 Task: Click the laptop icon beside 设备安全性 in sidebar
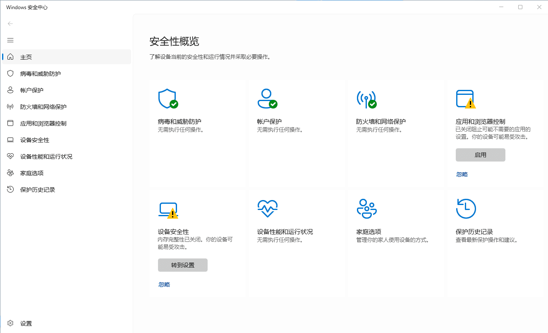10,140
